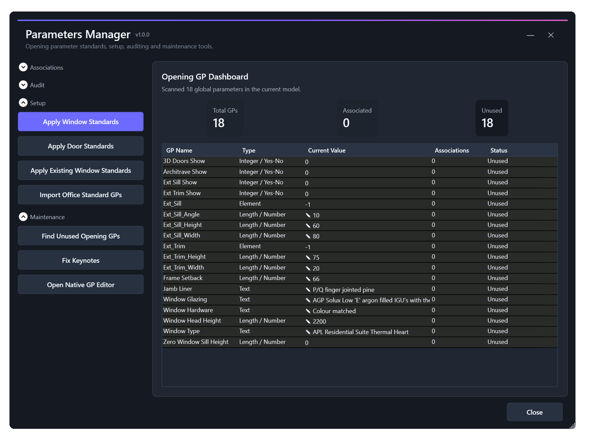Click pencil icon for Ext_Sill_Width value
Viewport: 589px width, 441px height.
click(x=308, y=236)
